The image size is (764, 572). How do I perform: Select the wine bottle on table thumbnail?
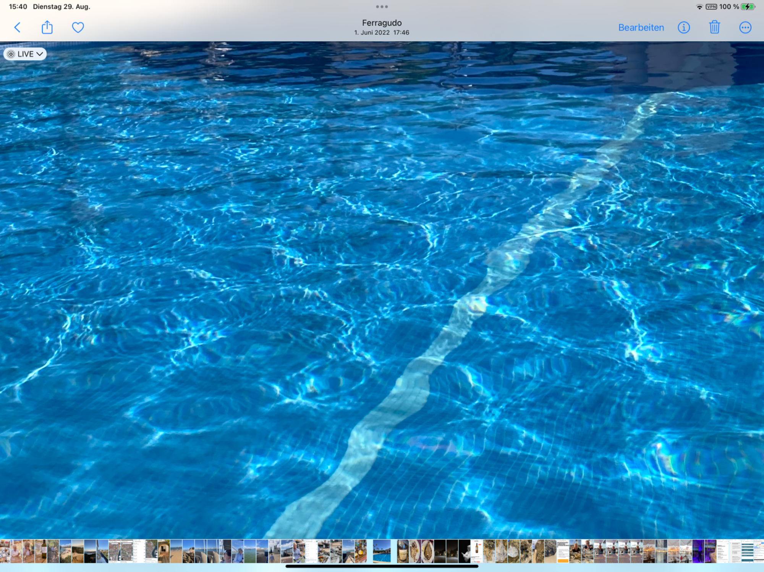[41, 551]
